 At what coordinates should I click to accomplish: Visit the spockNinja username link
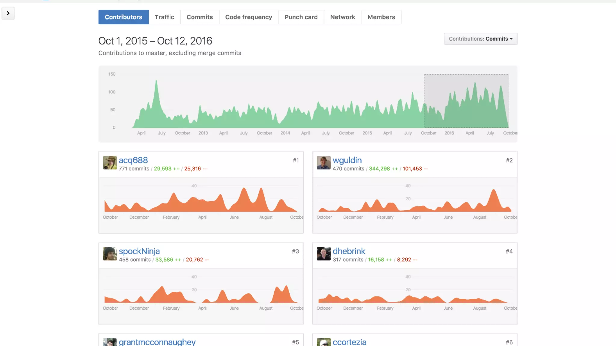pyautogui.click(x=139, y=251)
